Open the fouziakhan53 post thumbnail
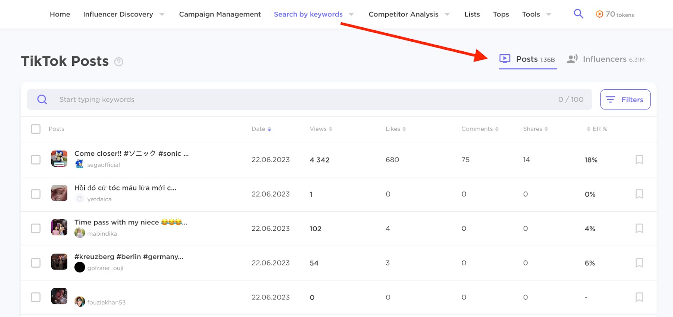Image resolution: width=673 pixels, height=317 pixels. pyautogui.click(x=59, y=296)
